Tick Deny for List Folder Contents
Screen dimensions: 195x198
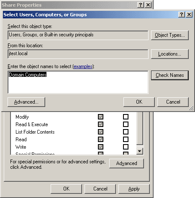pos(126,132)
